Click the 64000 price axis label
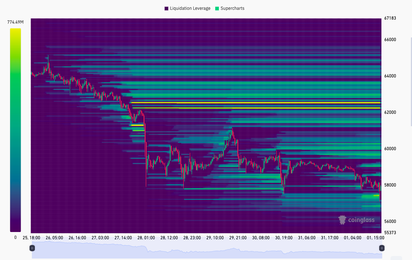Image resolution: width=412 pixels, height=260 pixels. 390,76
